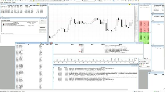The height and width of the screenshot is (92, 165).
Task: Click the Удалить button in scripts window
Action: (x=43, y=23)
